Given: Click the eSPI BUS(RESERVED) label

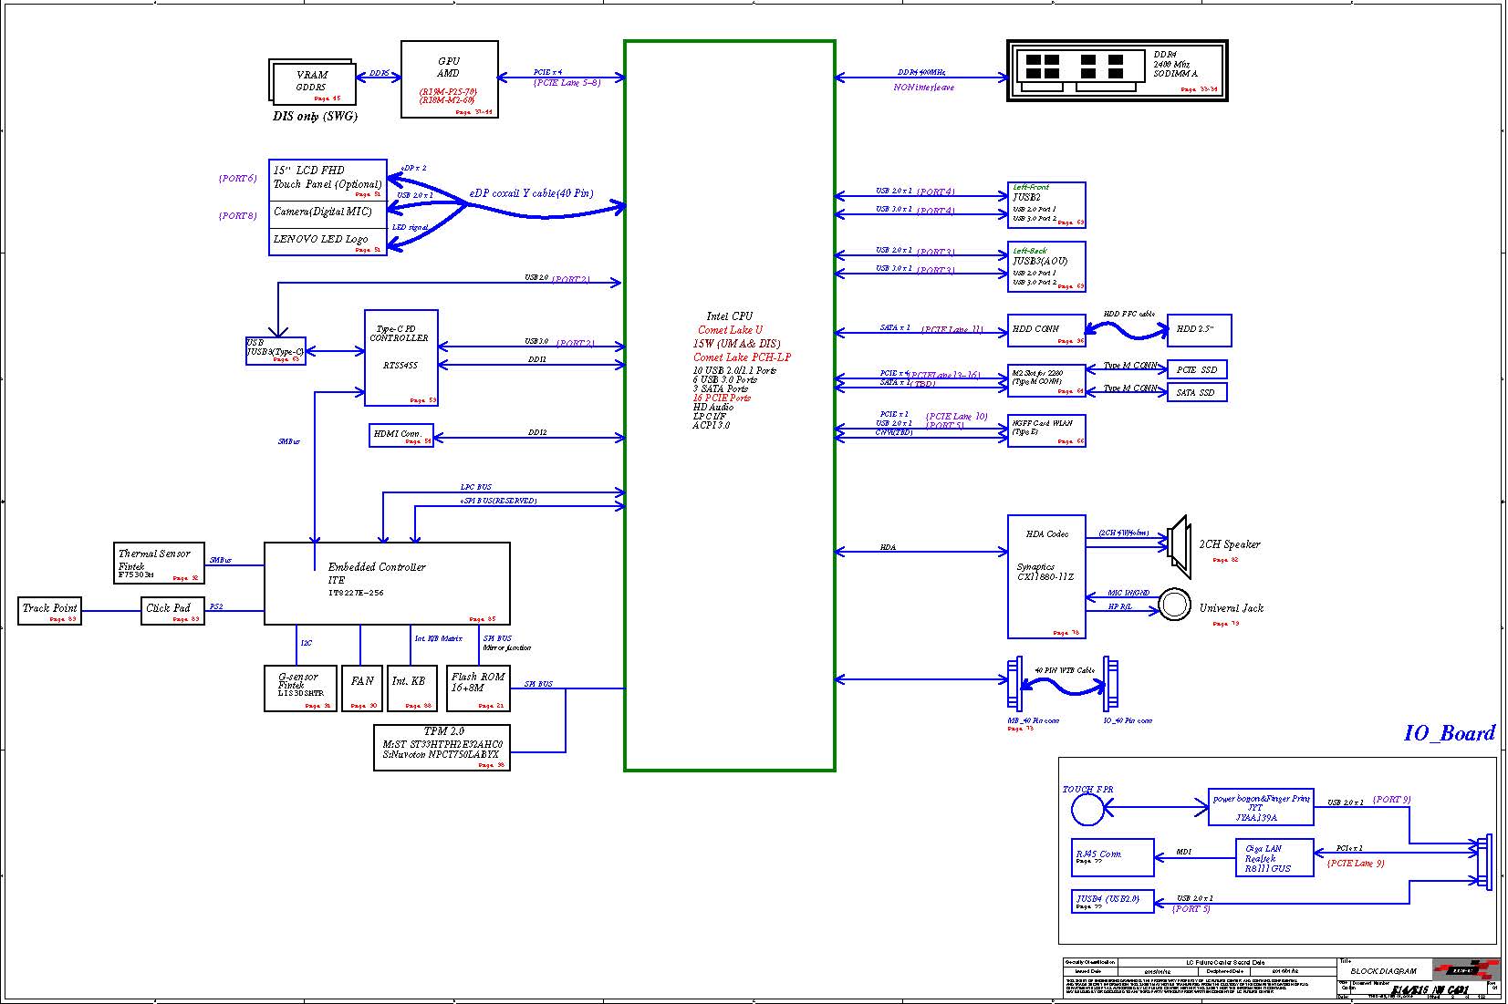Looking at the screenshot, I should point(498,501).
